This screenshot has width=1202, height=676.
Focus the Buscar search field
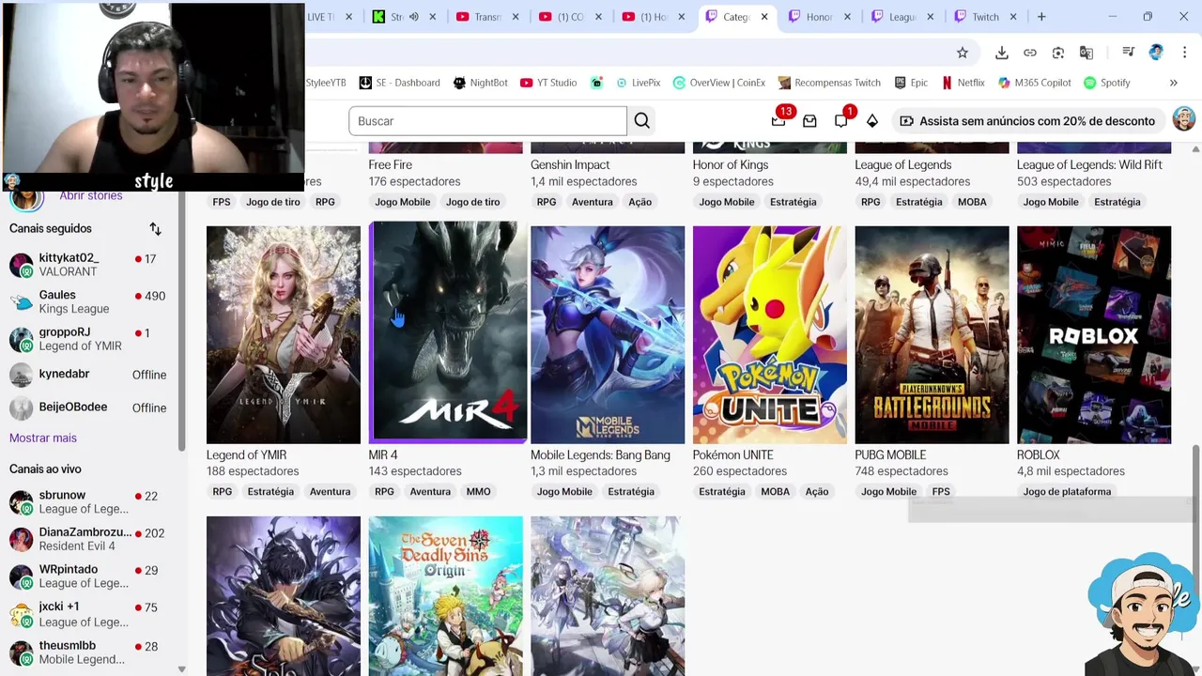point(487,121)
